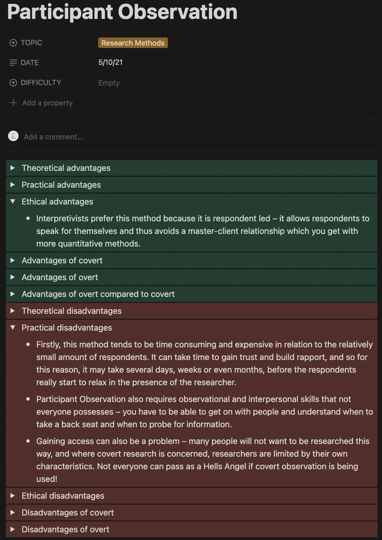
Task: Expand the Advantages of covert toggle
Action: tap(13, 260)
